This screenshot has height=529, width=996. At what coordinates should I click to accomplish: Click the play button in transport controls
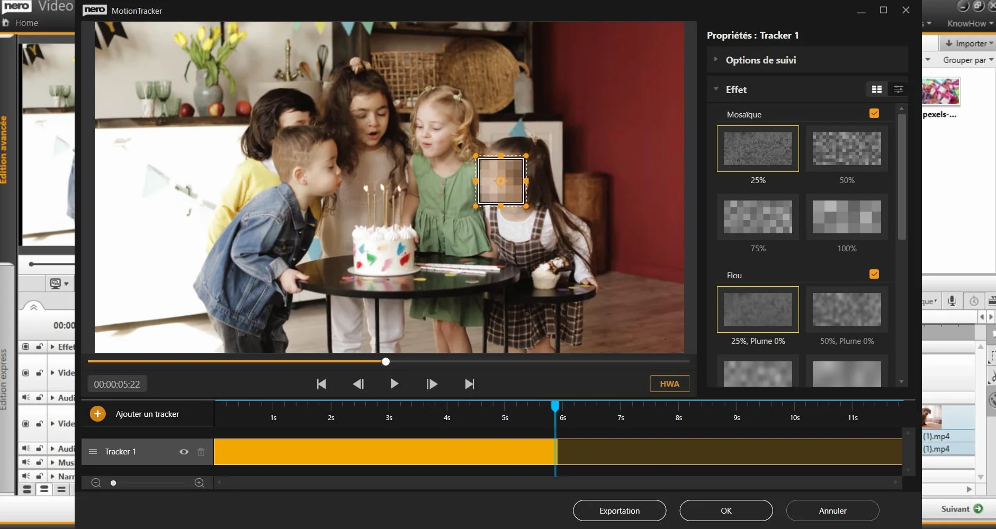point(394,384)
